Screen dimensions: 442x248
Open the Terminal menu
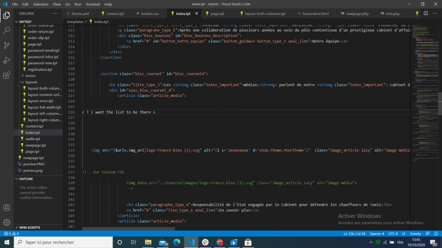pyautogui.click(x=92, y=4)
